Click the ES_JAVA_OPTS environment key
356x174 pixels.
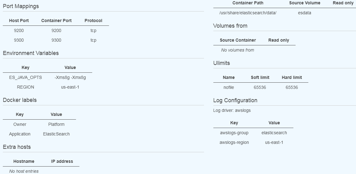[x=26, y=77]
